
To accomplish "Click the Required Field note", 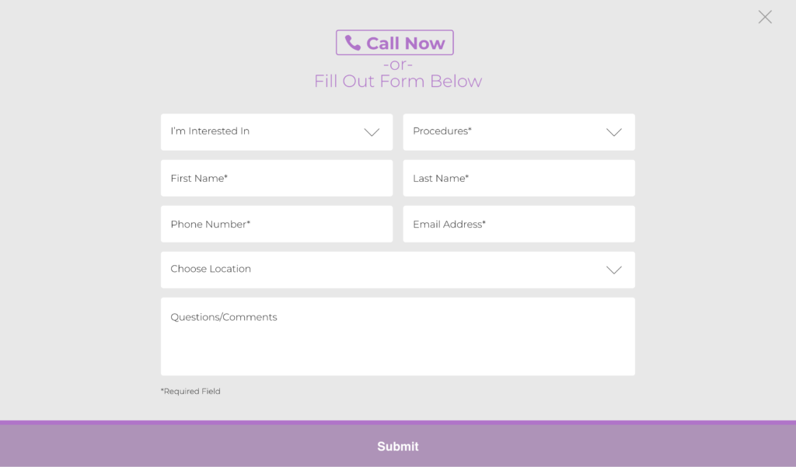I will tap(190, 392).
